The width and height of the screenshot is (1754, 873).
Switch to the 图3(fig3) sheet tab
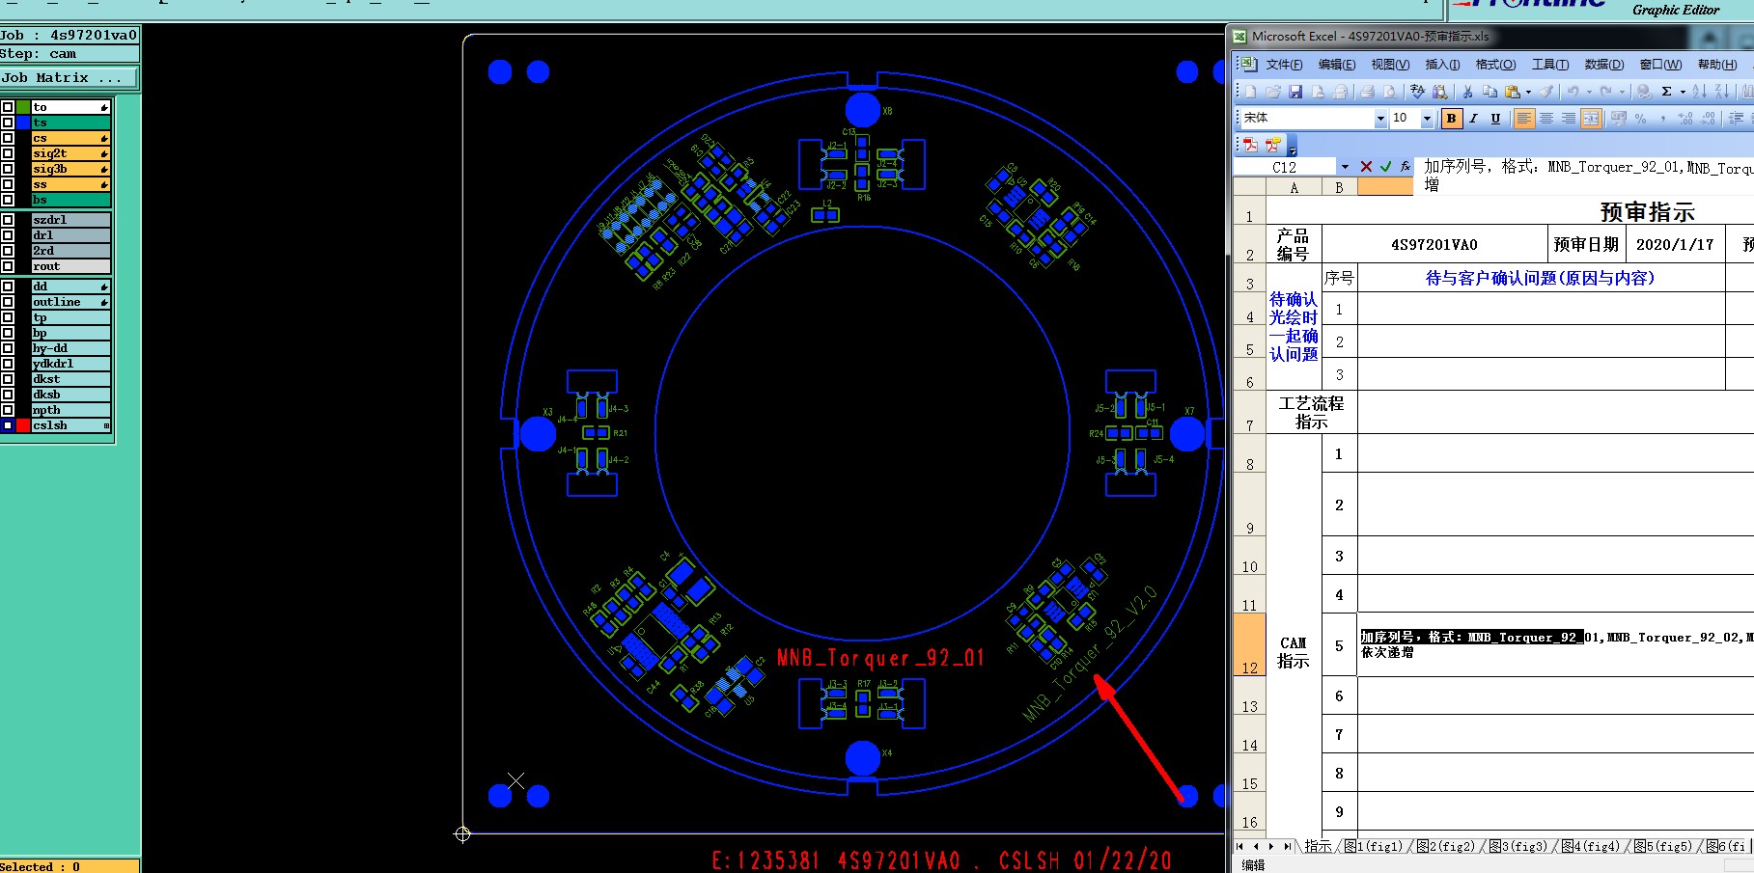tap(1520, 846)
